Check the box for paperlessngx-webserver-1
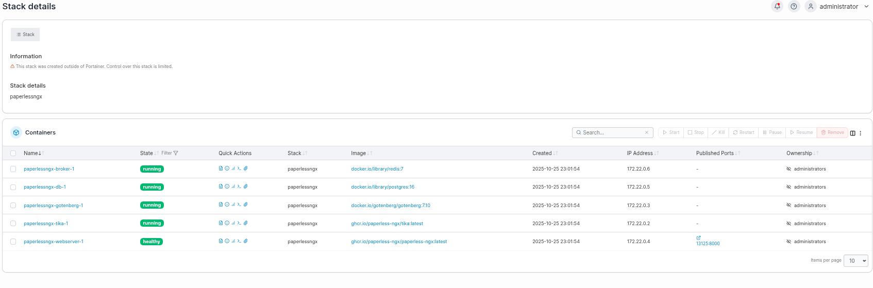 [x=13, y=242]
